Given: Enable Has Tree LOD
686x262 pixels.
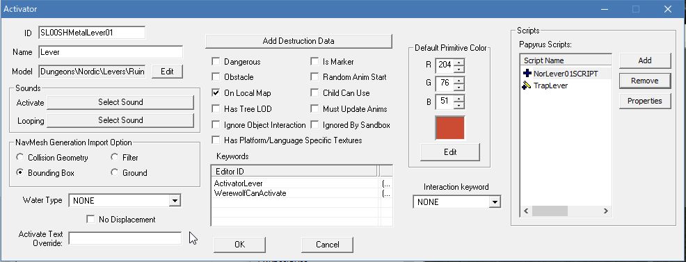Looking at the screenshot, I should click(x=216, y=108).
